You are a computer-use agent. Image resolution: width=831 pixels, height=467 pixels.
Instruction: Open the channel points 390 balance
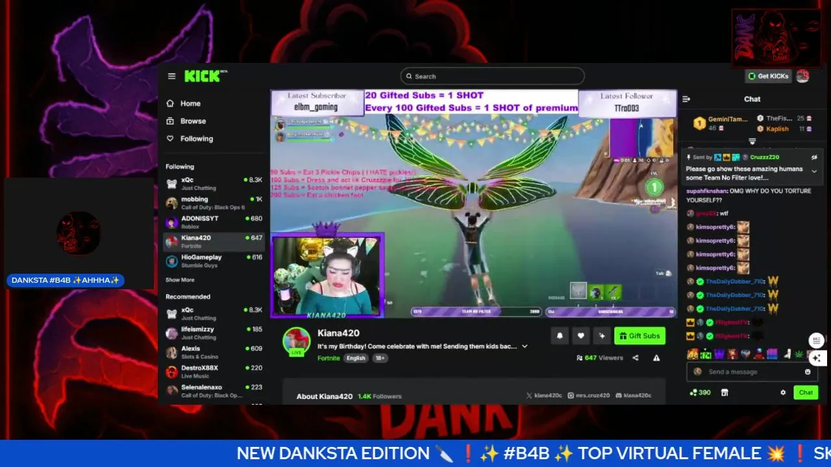pos(700,392)
